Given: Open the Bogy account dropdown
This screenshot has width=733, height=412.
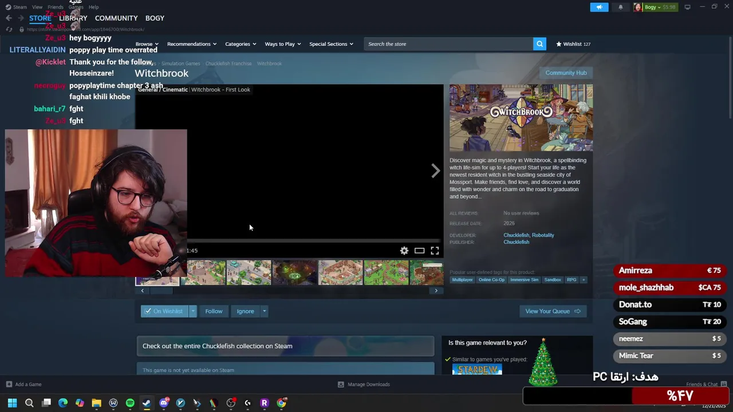Looking at the screenshot, I should coord(655,7).
